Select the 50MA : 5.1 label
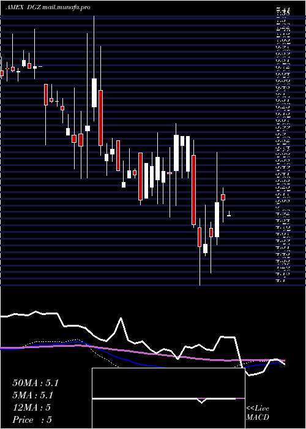Image resolution: width=306 pixels, height=429 pixels. click(35, 383)
